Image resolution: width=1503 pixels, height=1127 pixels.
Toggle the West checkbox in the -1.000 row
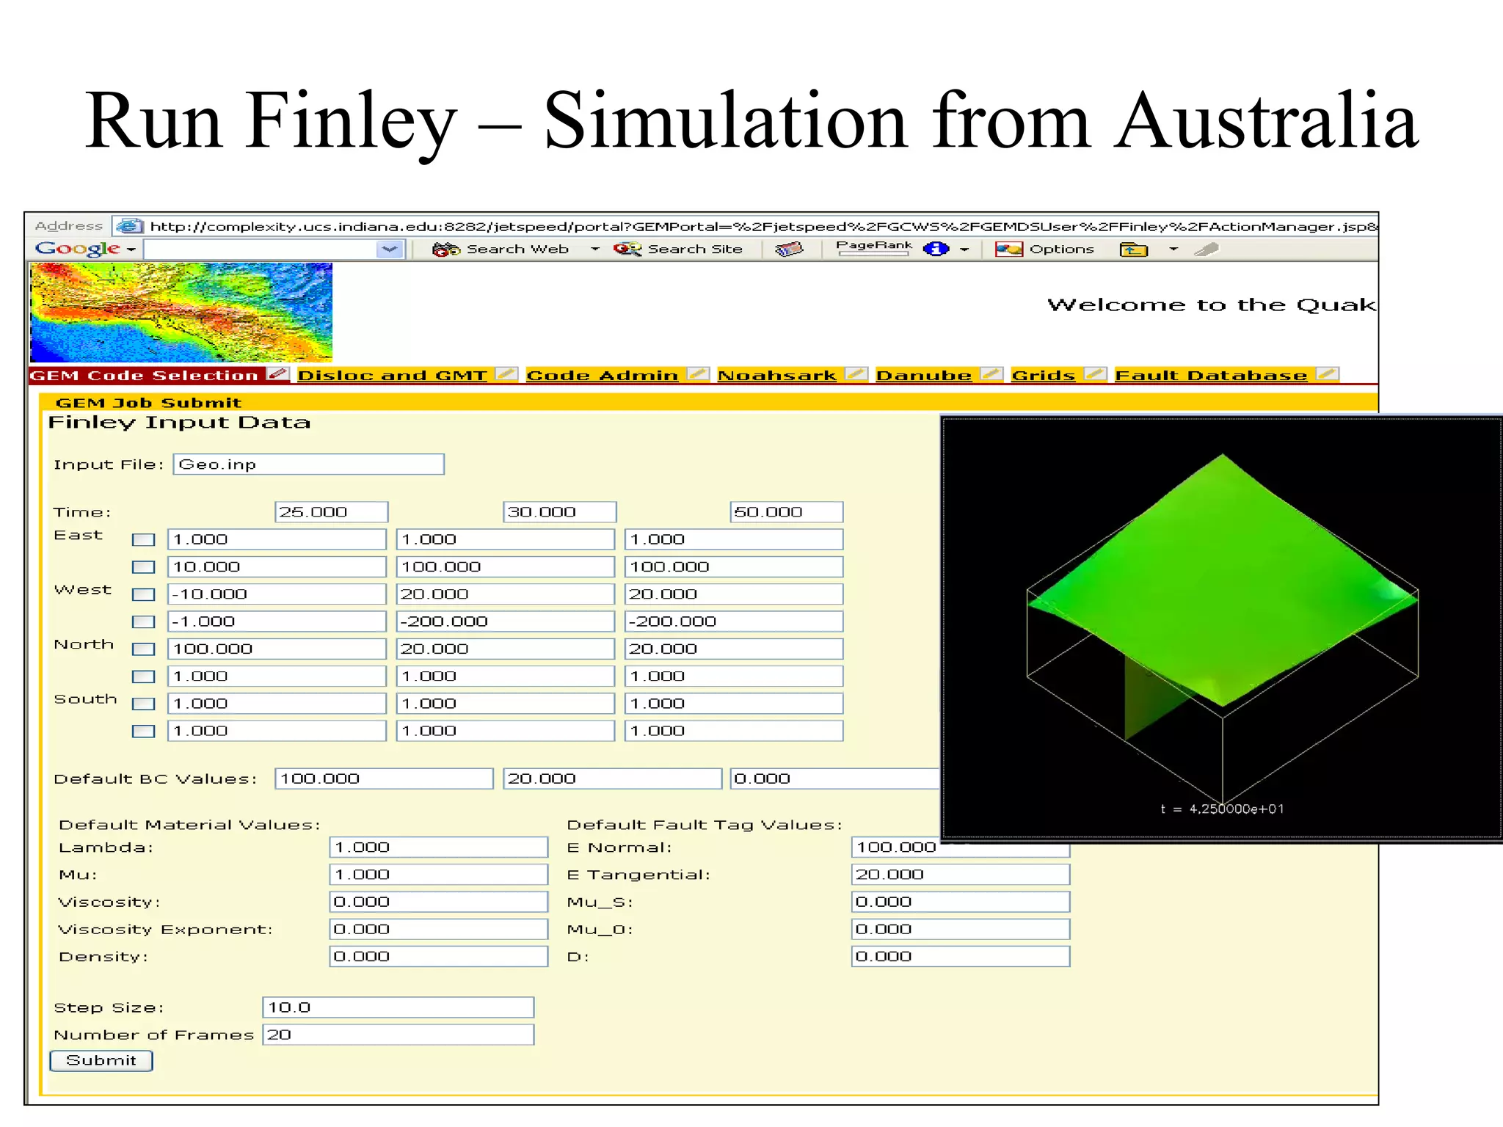click(143, 622)
